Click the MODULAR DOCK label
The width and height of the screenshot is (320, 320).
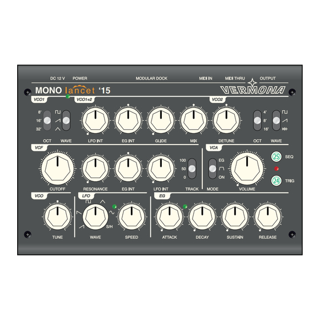tap(151, 78)
